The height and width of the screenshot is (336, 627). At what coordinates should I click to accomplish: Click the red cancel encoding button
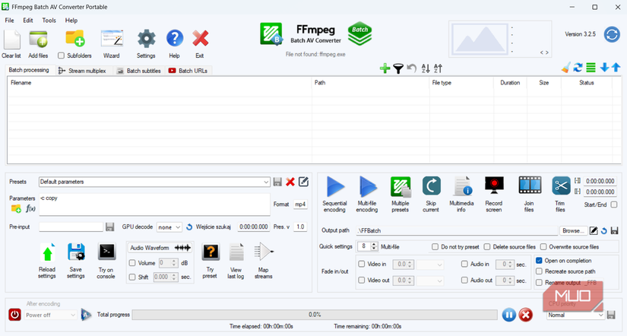(x=526, y=315)
